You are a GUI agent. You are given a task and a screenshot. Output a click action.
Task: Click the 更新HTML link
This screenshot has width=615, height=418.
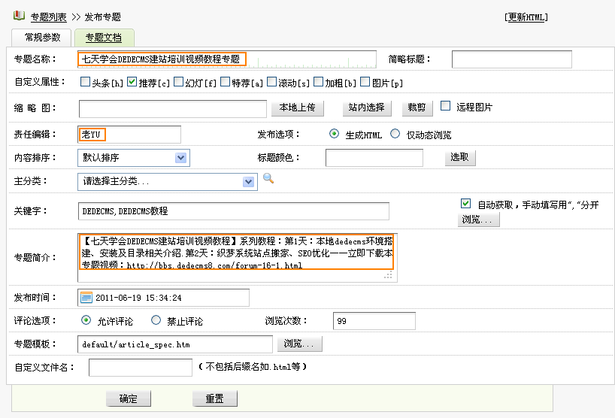[x=526, y=17]
